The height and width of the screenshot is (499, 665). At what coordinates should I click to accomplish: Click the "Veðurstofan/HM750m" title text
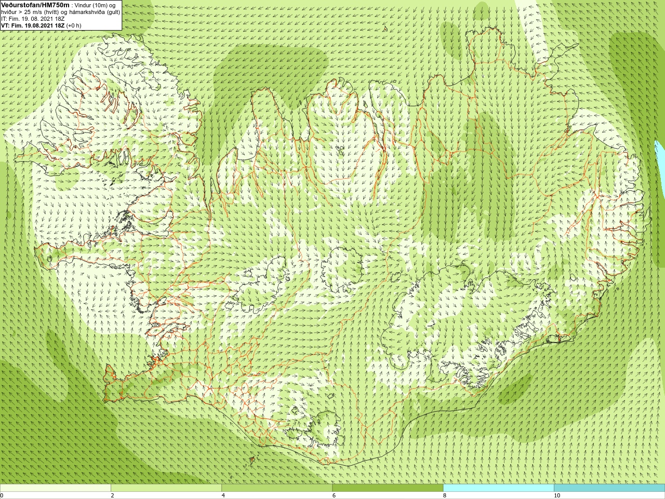(x=35, y=5)
